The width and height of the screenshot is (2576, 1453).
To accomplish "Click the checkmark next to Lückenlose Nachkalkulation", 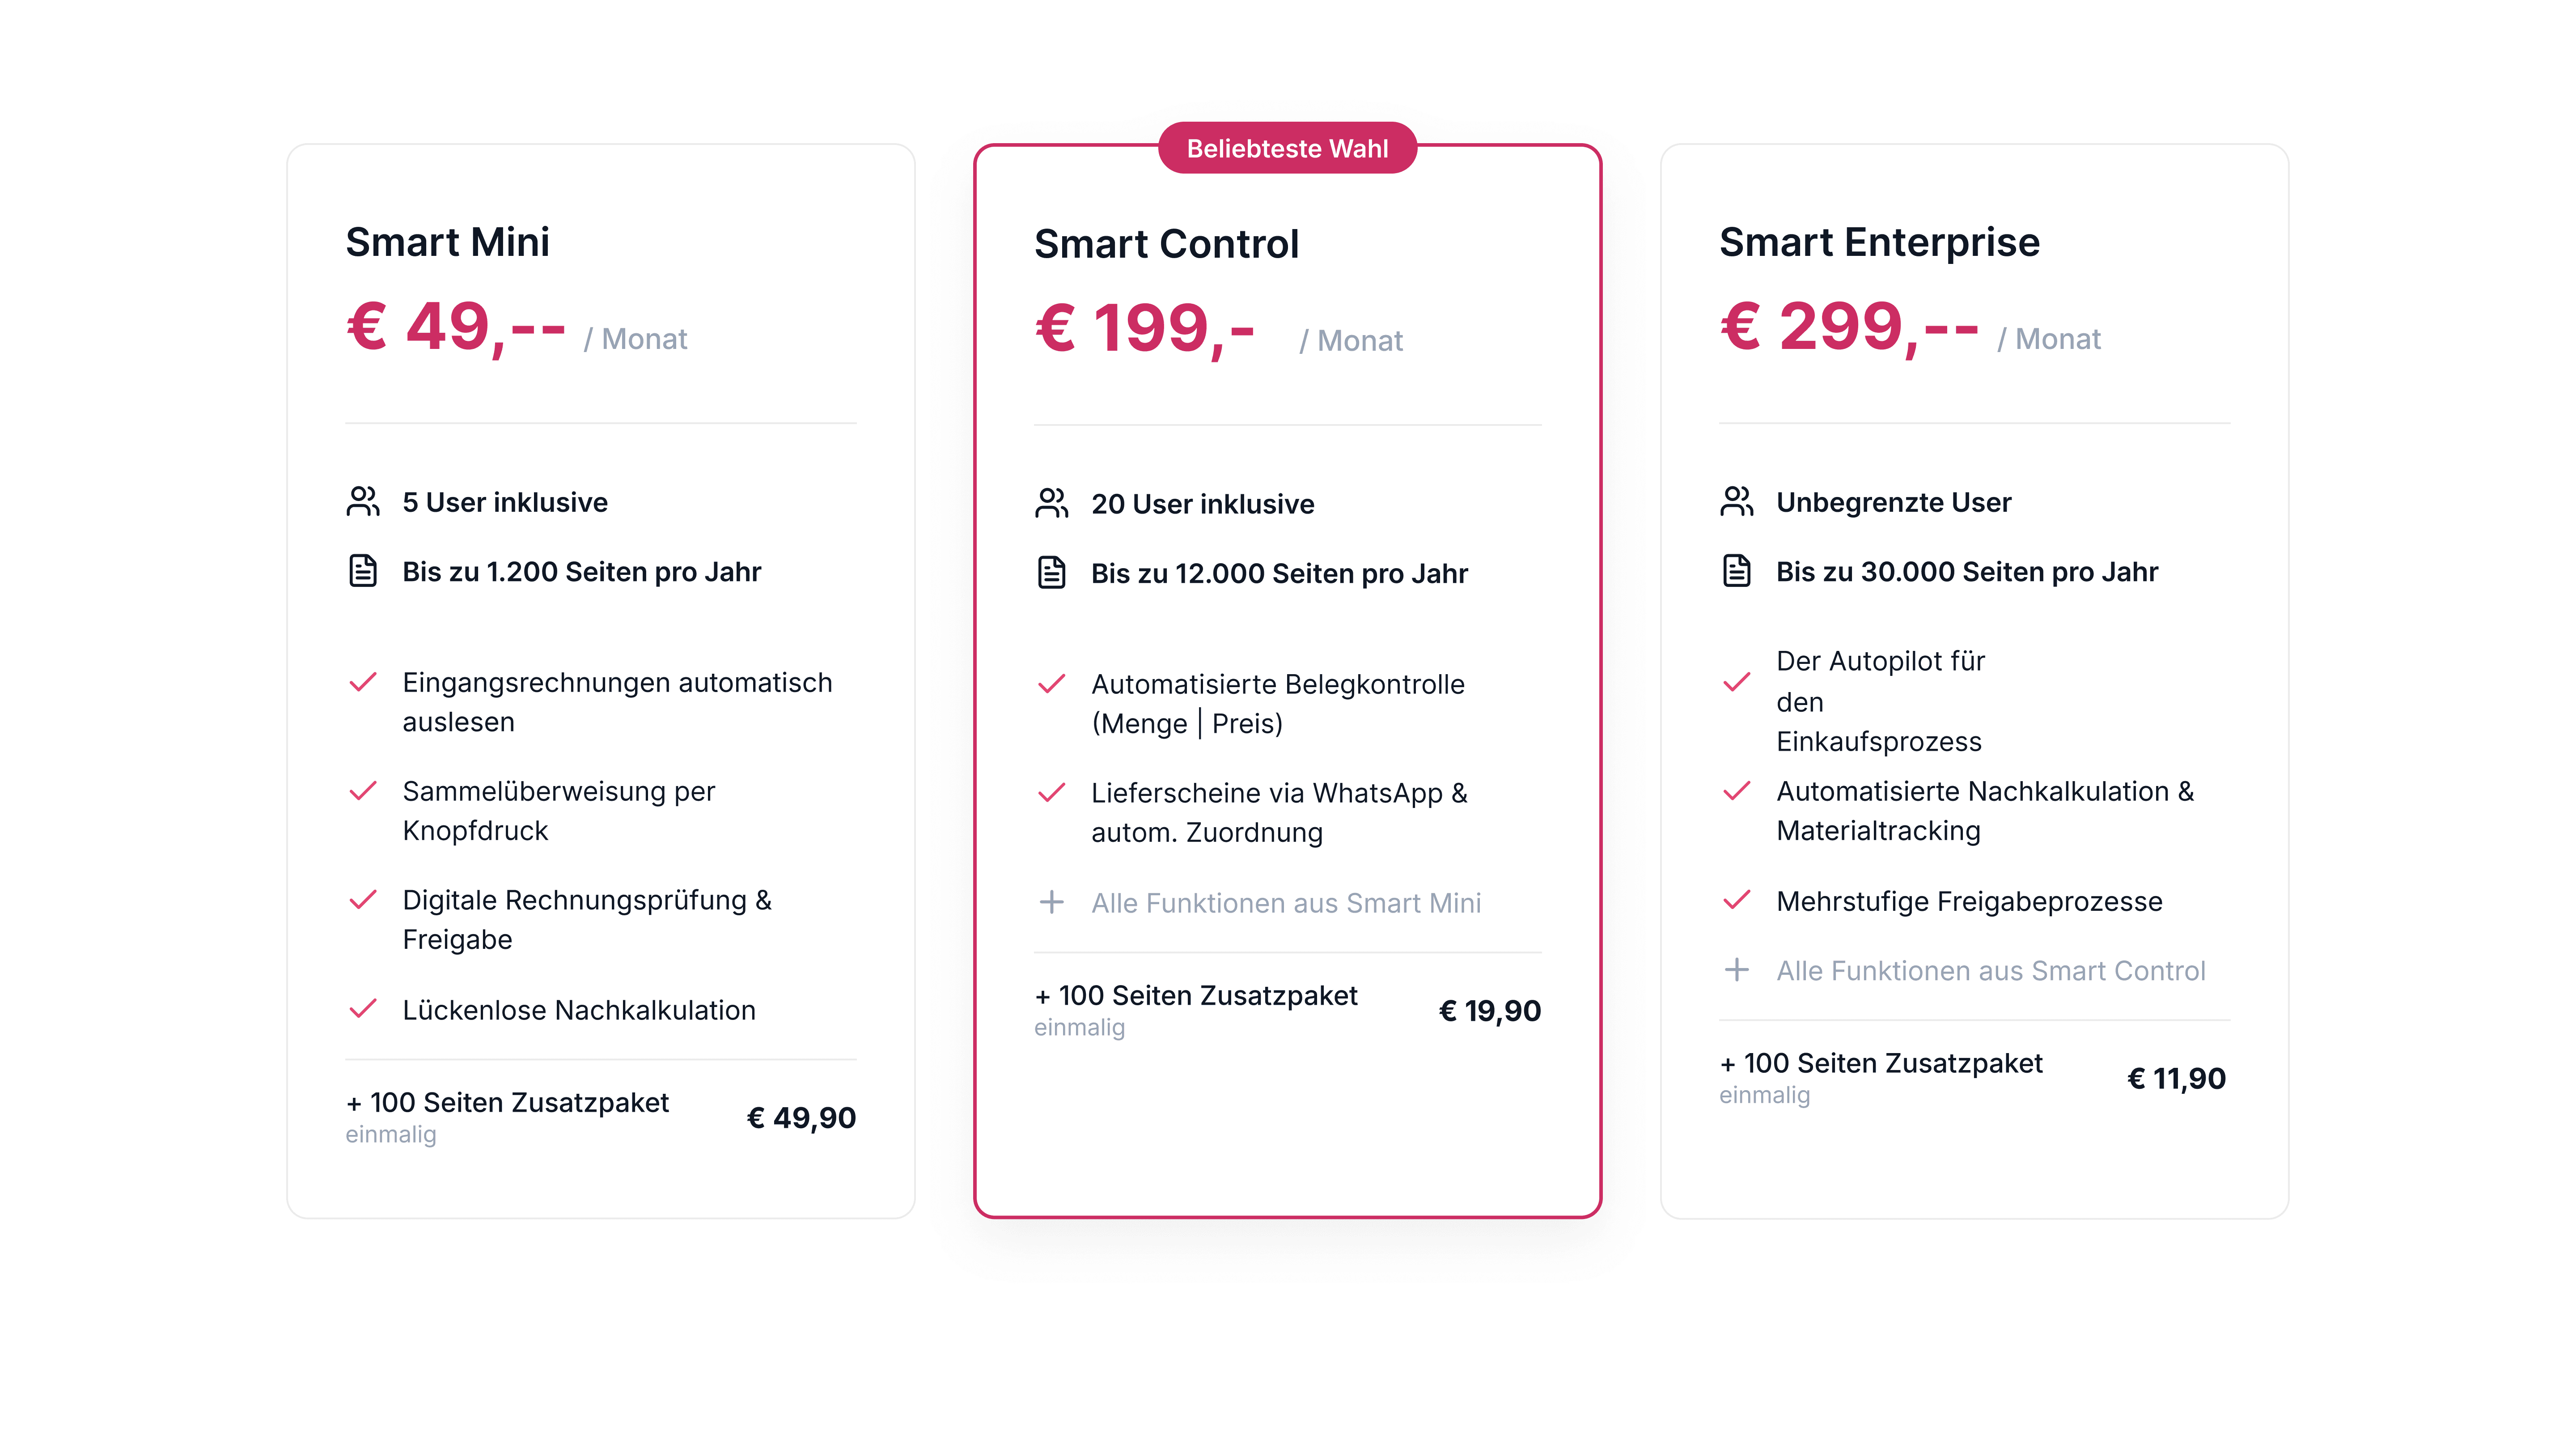I will click(363, 1009).
